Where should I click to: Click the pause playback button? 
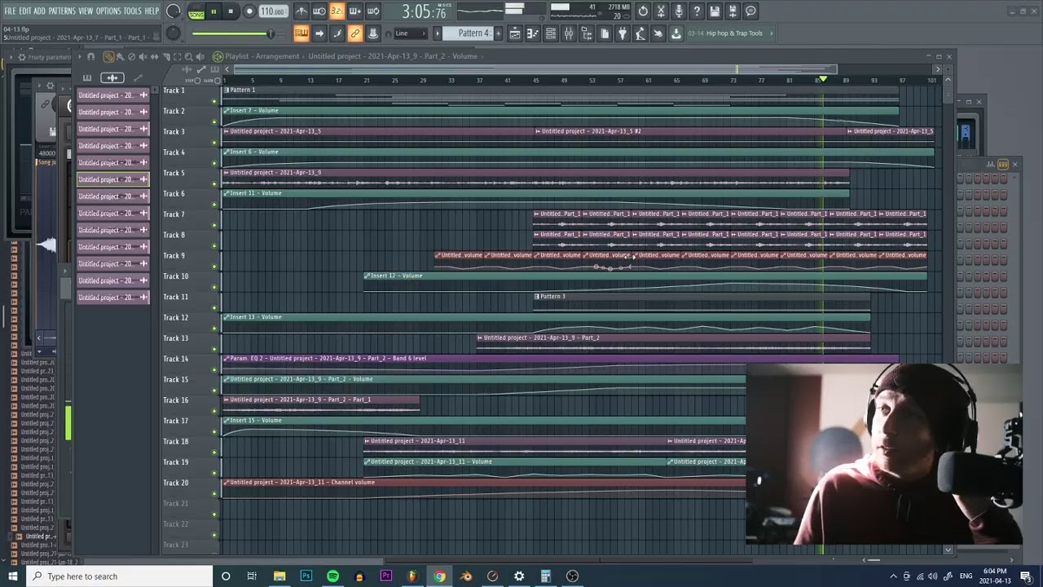tap(213, 11)
